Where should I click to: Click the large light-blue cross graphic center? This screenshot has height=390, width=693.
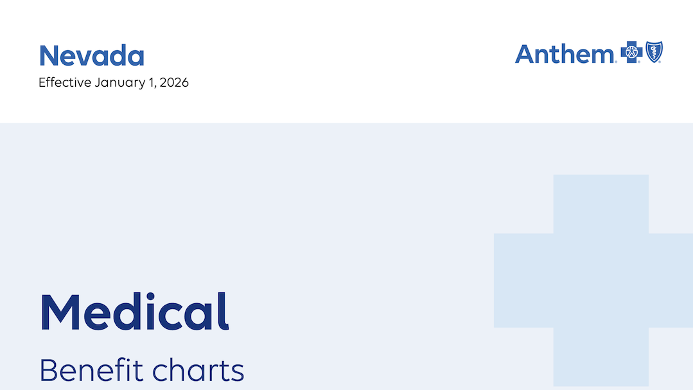(x=601, y=280)
